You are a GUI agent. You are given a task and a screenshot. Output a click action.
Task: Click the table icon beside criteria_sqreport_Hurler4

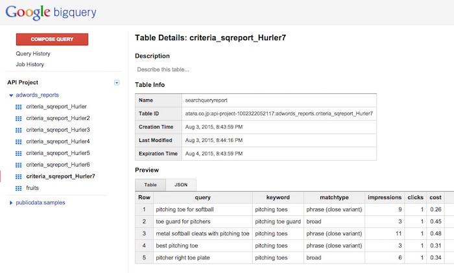(x=19, y=141)
